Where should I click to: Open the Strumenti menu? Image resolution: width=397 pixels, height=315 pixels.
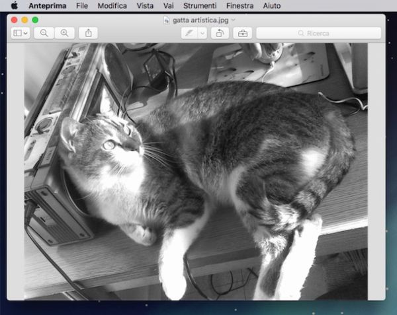(x=200, y=5)
